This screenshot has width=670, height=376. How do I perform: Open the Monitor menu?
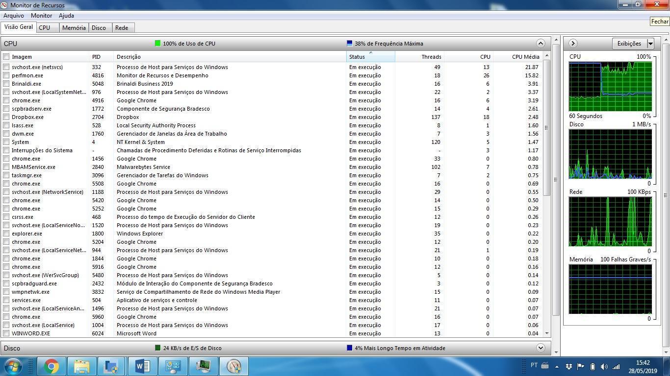click(x=41, y=16)
